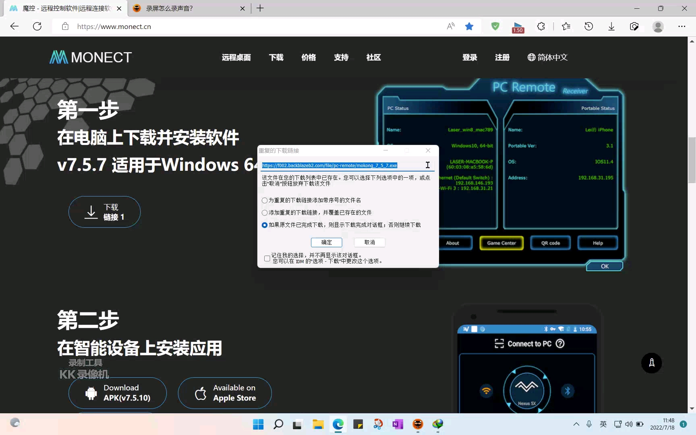Open the Settings and more menu
The height and width of the screenshot is (435, 696).
682,27
